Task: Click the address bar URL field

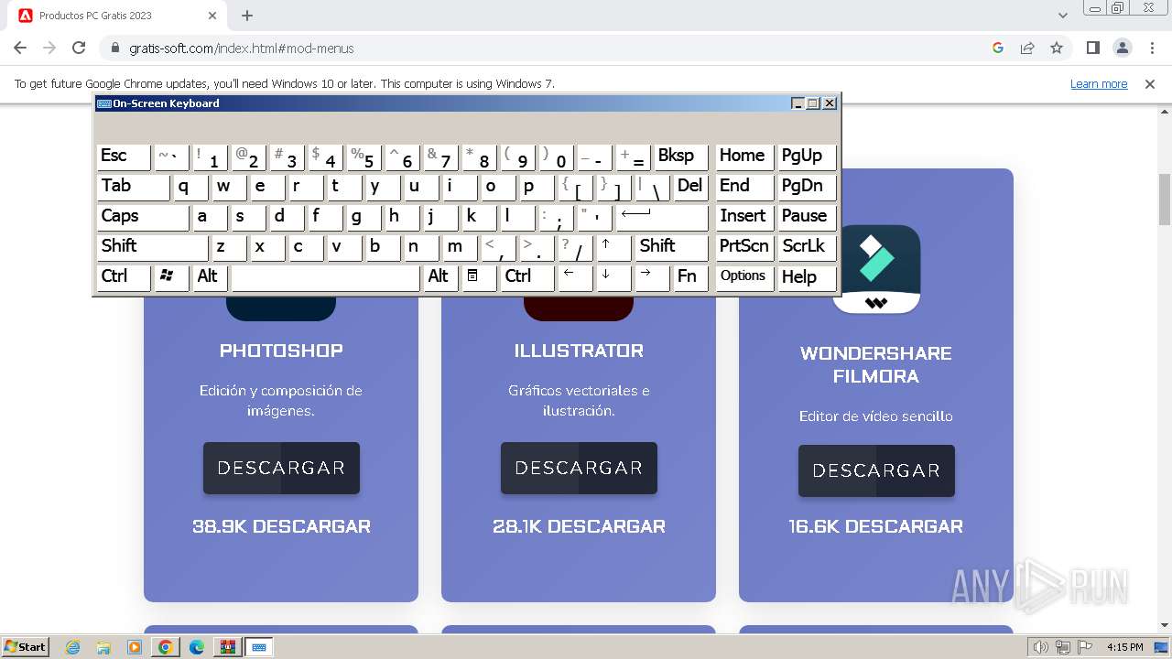Action: click(x=549, y=48)
